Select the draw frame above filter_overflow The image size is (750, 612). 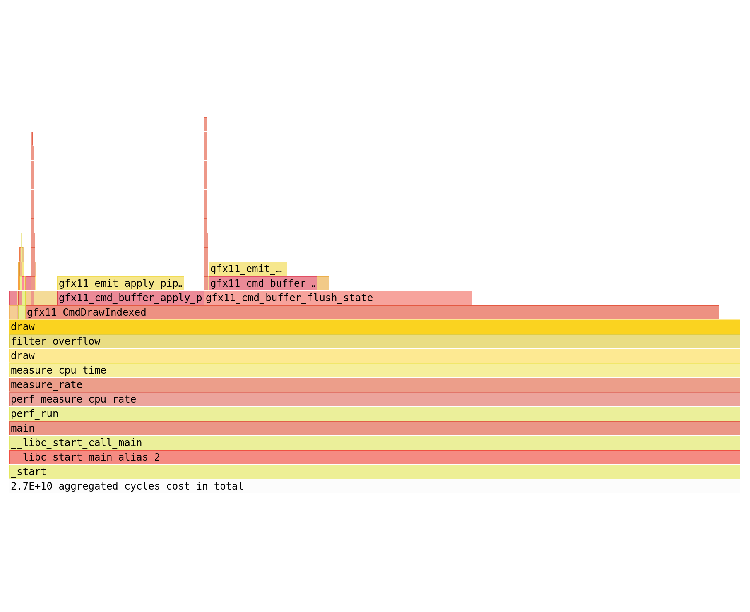pyautogui.click(x=374, y=327)
